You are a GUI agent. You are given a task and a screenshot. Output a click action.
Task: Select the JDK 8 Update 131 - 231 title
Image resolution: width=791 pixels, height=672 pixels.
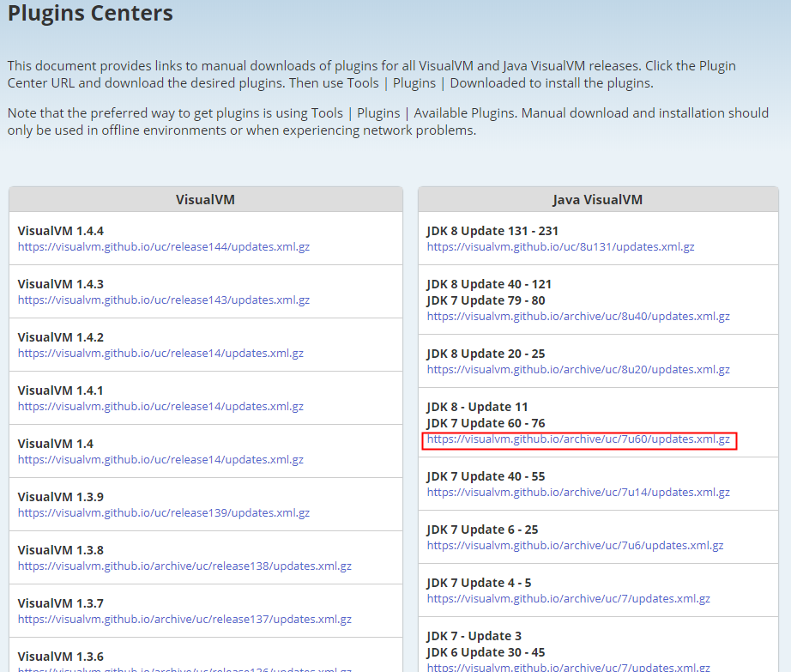click(492, 231)
